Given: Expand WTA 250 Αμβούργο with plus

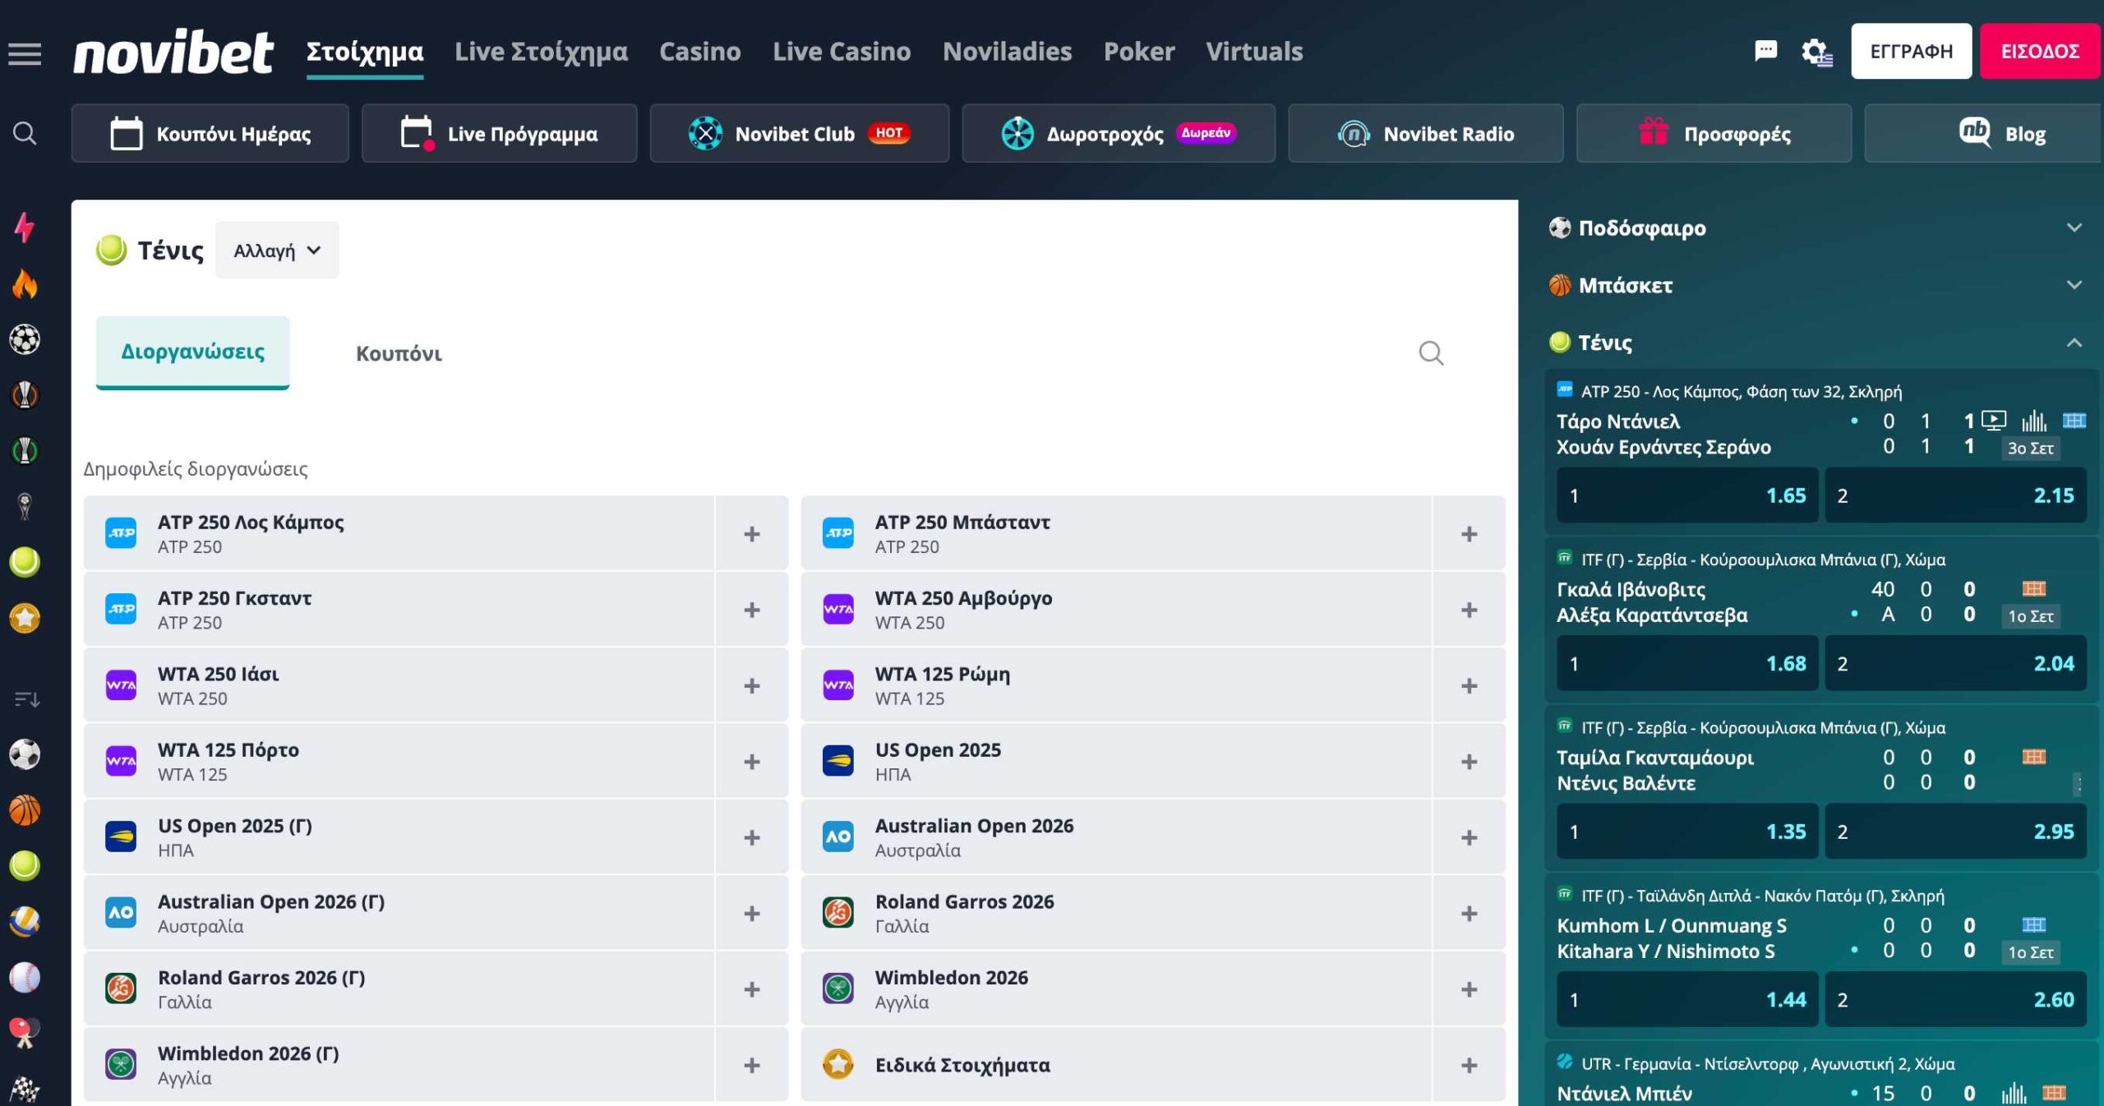Looking at the screenshot, I should tap(1469, 610).
